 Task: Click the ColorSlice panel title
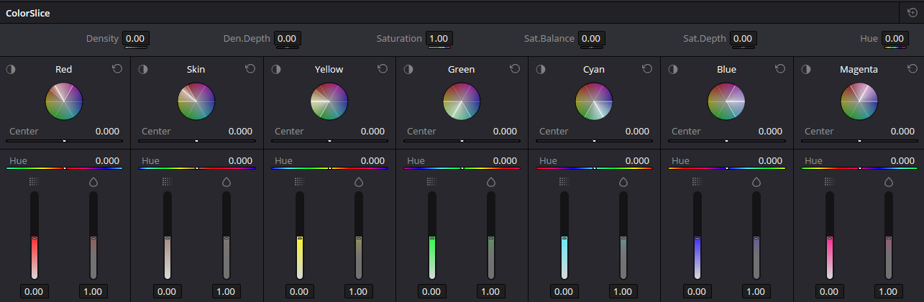[x=28, y=13]
